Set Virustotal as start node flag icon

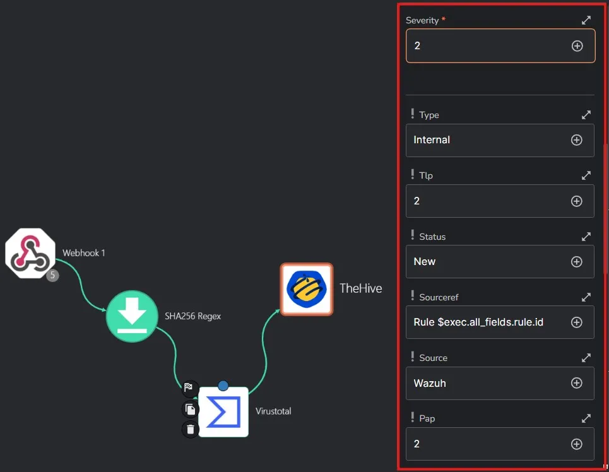click(x=189, y=388)
